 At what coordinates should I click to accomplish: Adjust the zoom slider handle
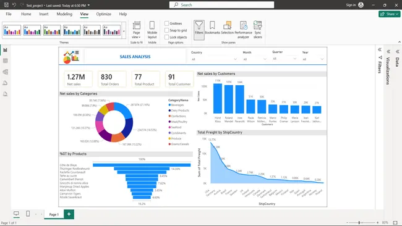click(359, 223)
